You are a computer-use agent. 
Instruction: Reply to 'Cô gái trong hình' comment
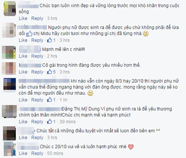(37, 72)
